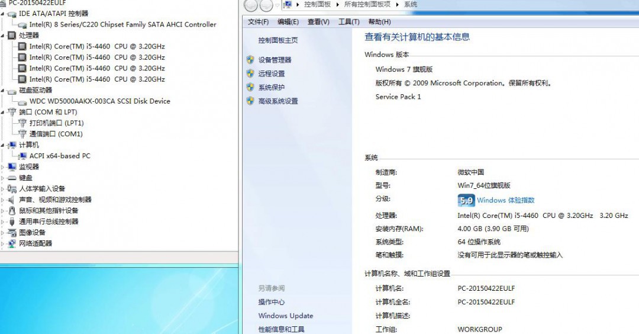Image resolution: width=639 pixels, height=334 pixels.
Task: Click the ACPI x64-based PC icon
Action: coord(22,156)
